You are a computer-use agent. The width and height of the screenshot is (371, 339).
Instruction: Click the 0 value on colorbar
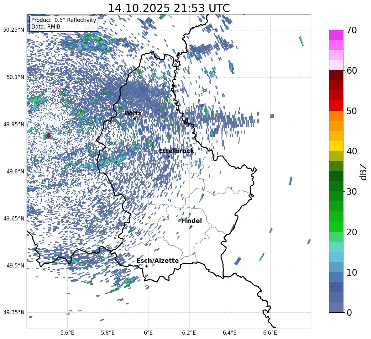(349, 312)
